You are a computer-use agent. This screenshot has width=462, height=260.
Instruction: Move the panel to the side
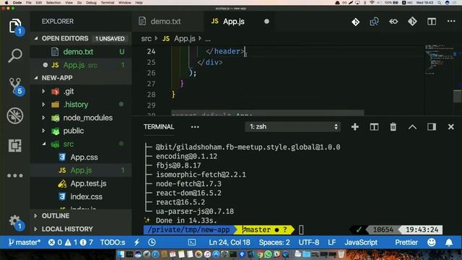[x=432, y=127]
